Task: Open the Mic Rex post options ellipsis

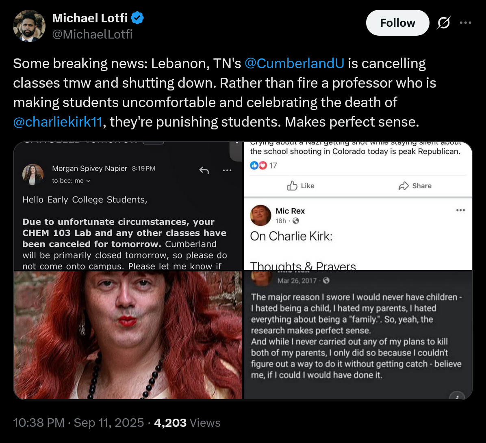Action: pos(460,210)
